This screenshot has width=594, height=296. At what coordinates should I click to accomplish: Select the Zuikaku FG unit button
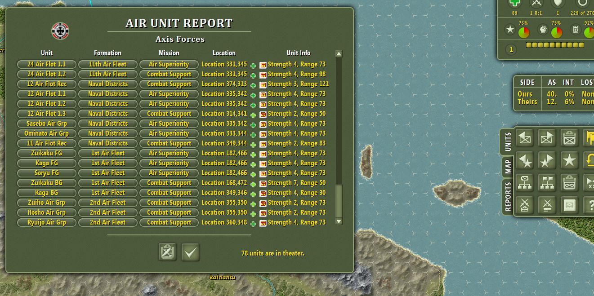(x=47, y=153)
